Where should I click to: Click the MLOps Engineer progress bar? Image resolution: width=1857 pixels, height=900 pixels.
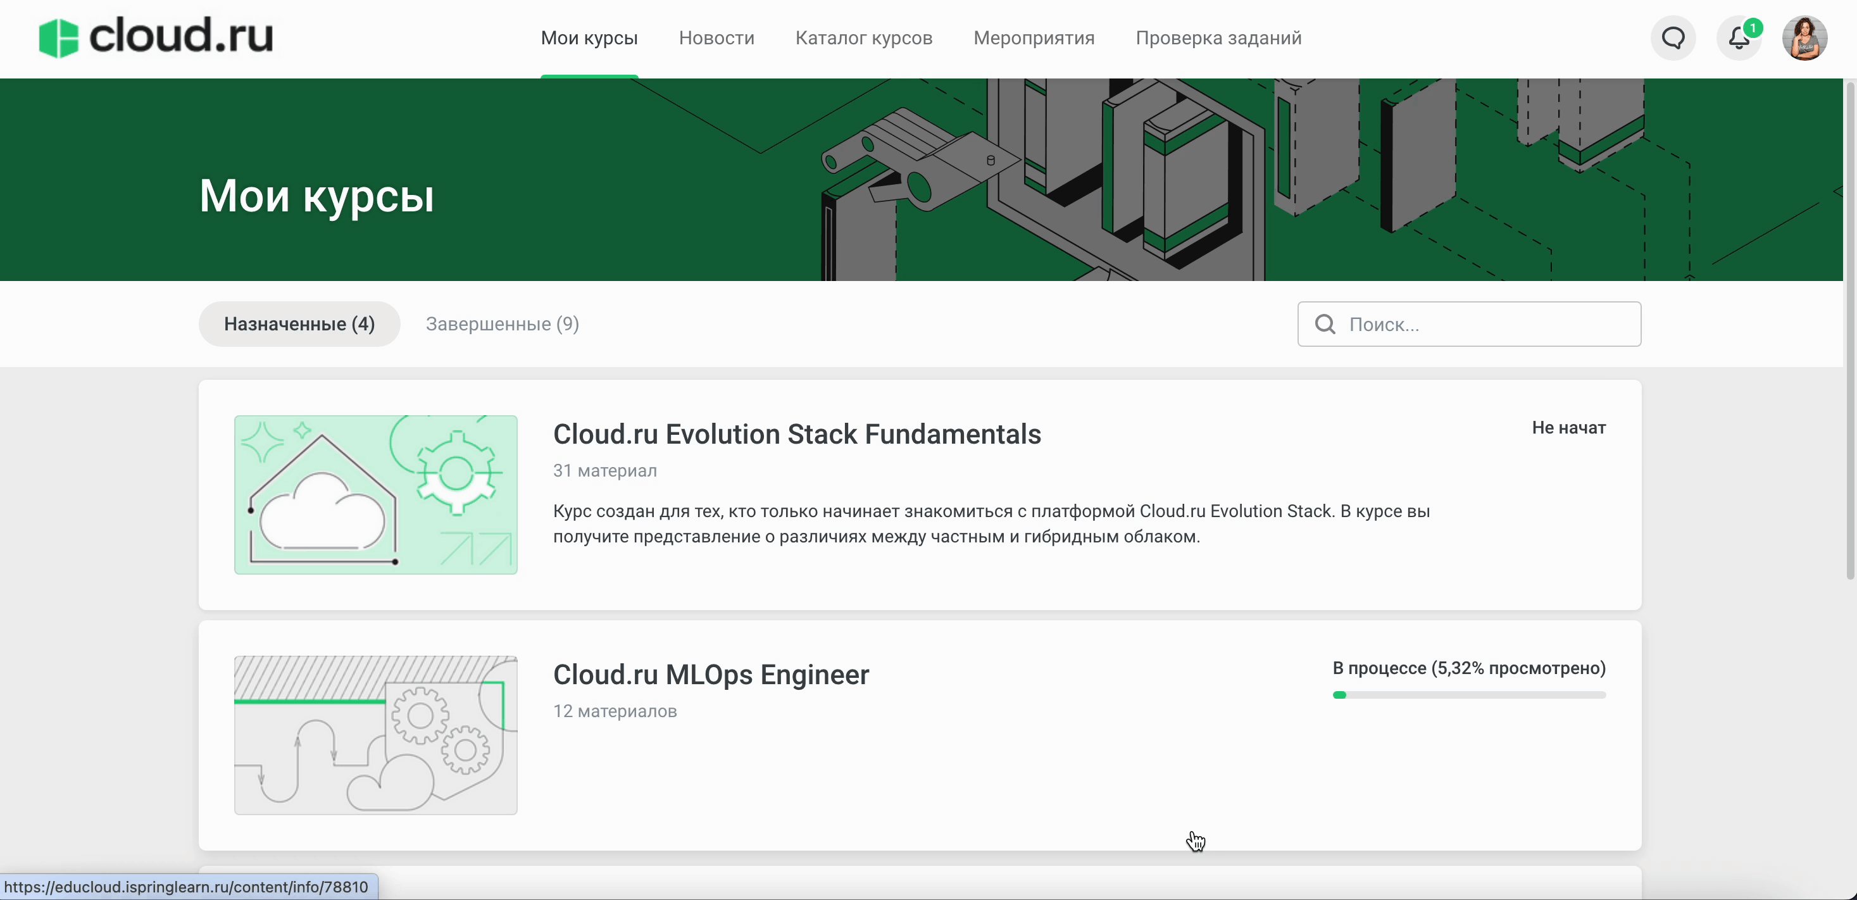click(1468, 695)
